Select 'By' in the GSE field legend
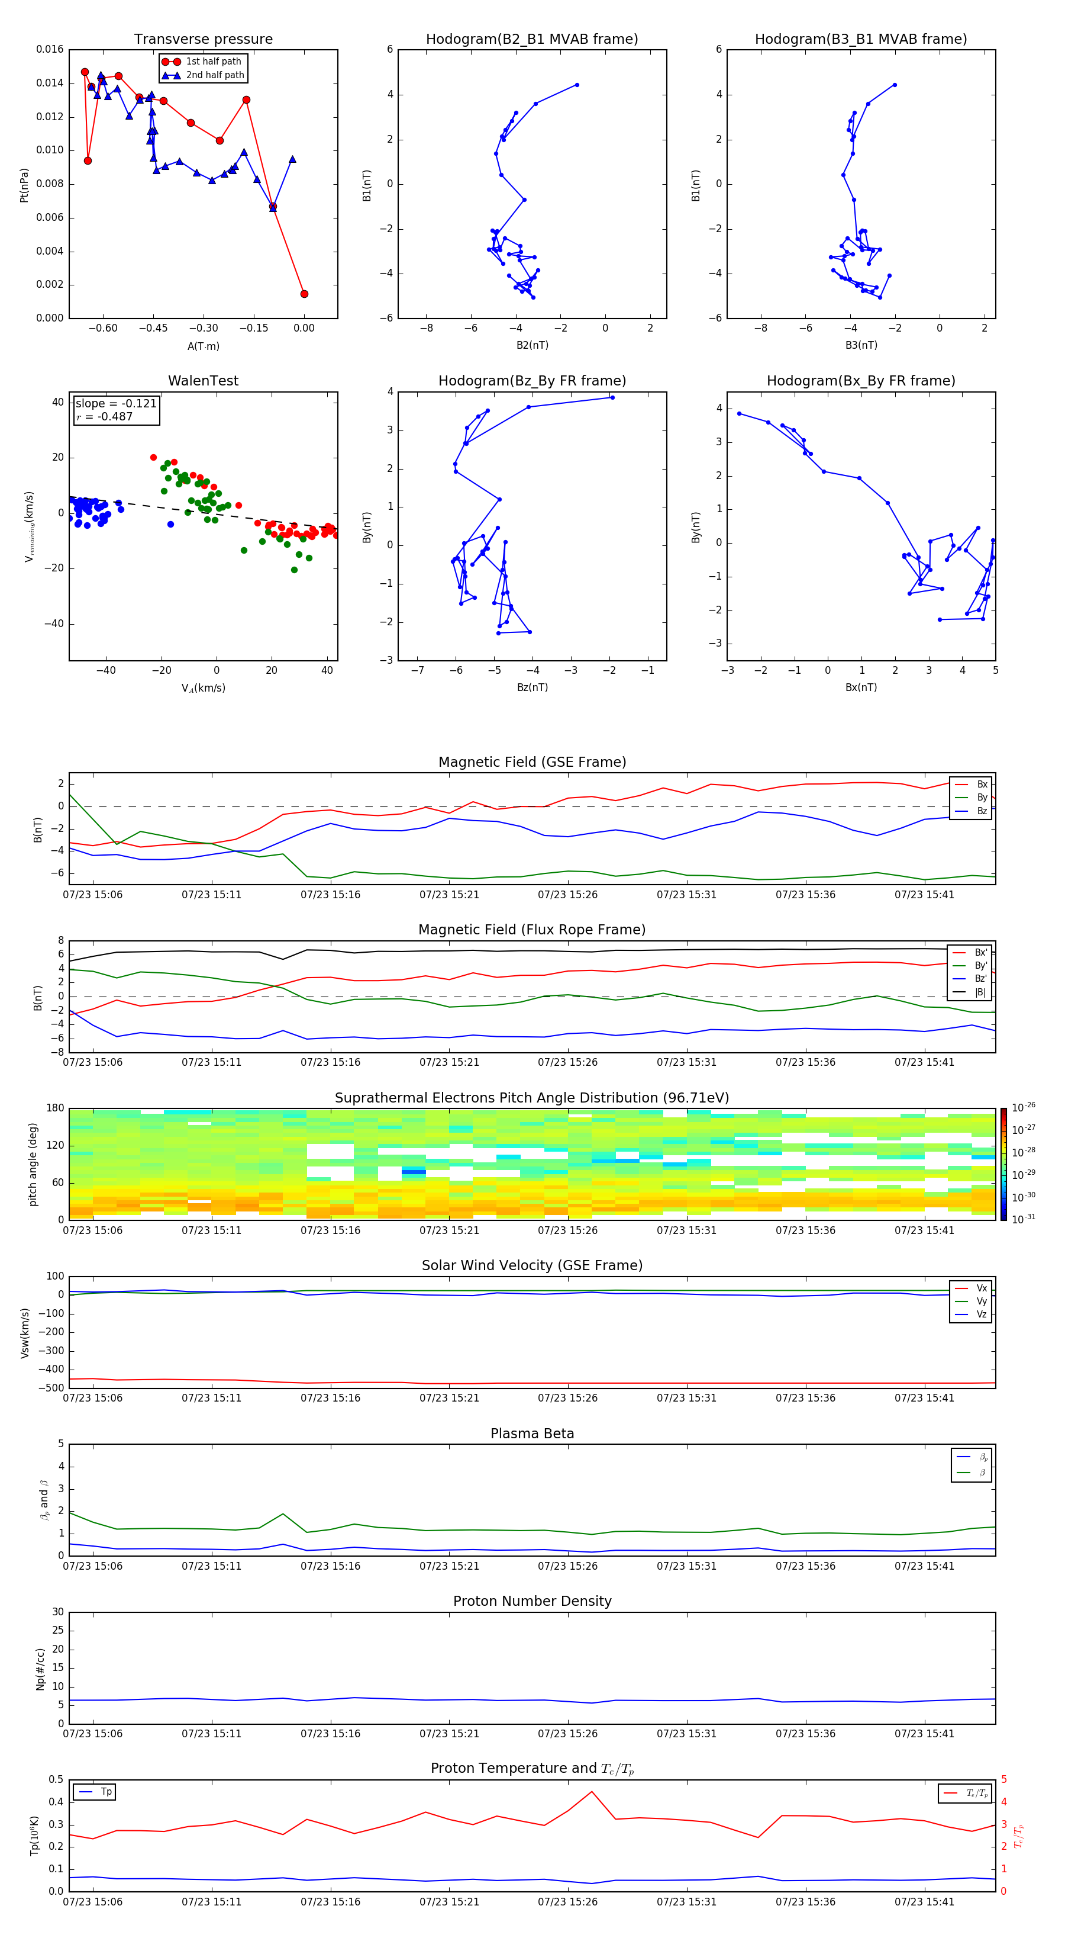1065x1954 pixels. click(x=972, y=798)
